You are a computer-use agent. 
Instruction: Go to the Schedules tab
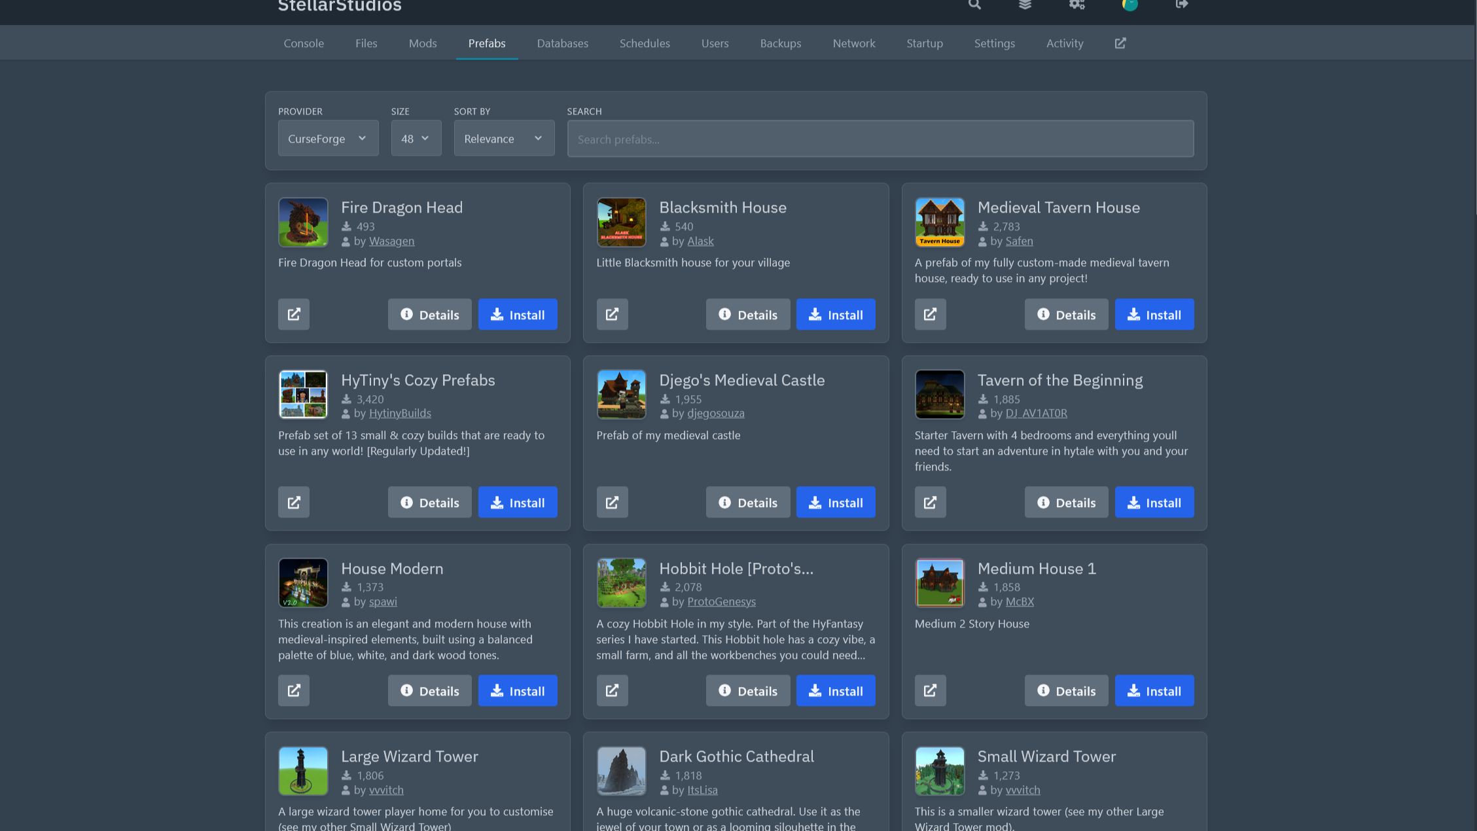click(x=644, y=43)
